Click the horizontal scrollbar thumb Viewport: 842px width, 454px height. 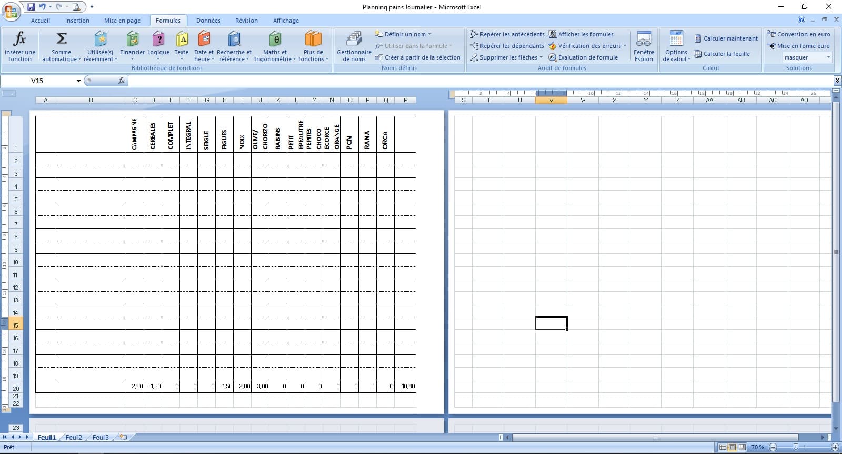(x=655, y=437)
